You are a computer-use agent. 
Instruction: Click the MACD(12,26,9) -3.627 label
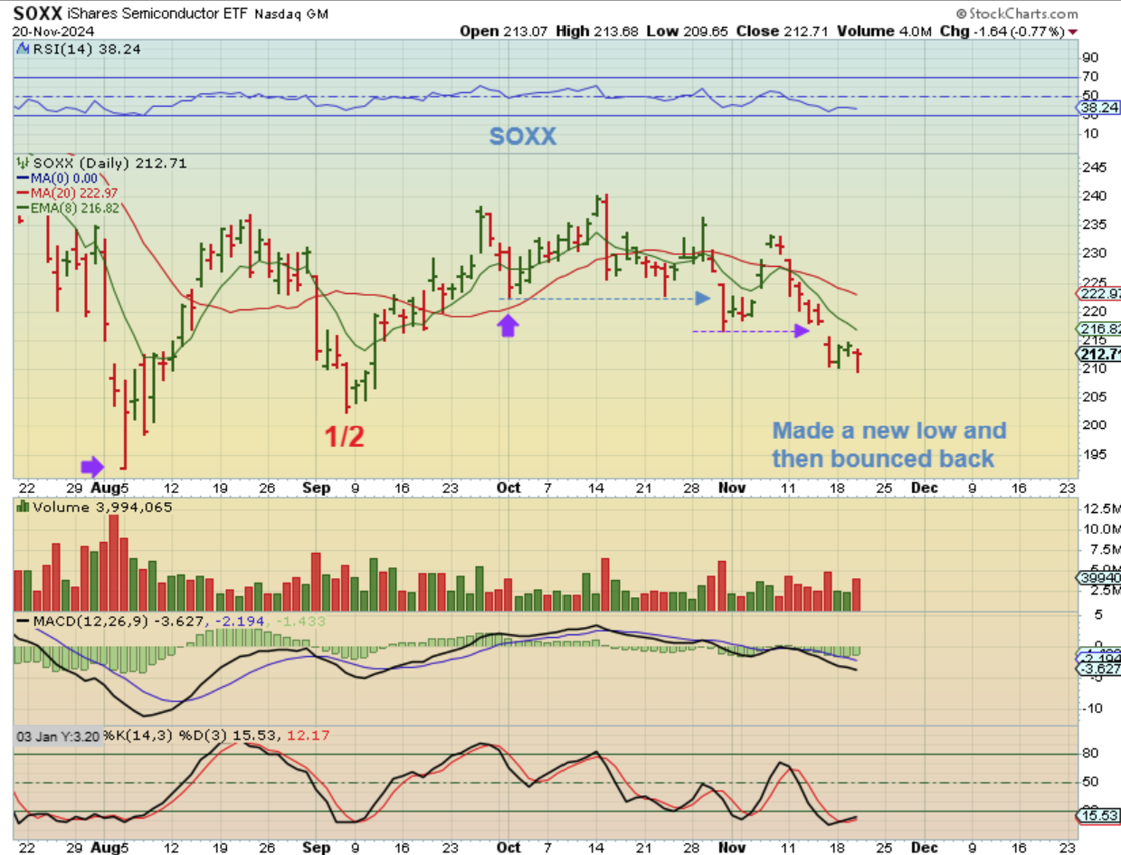pos(117,622)
